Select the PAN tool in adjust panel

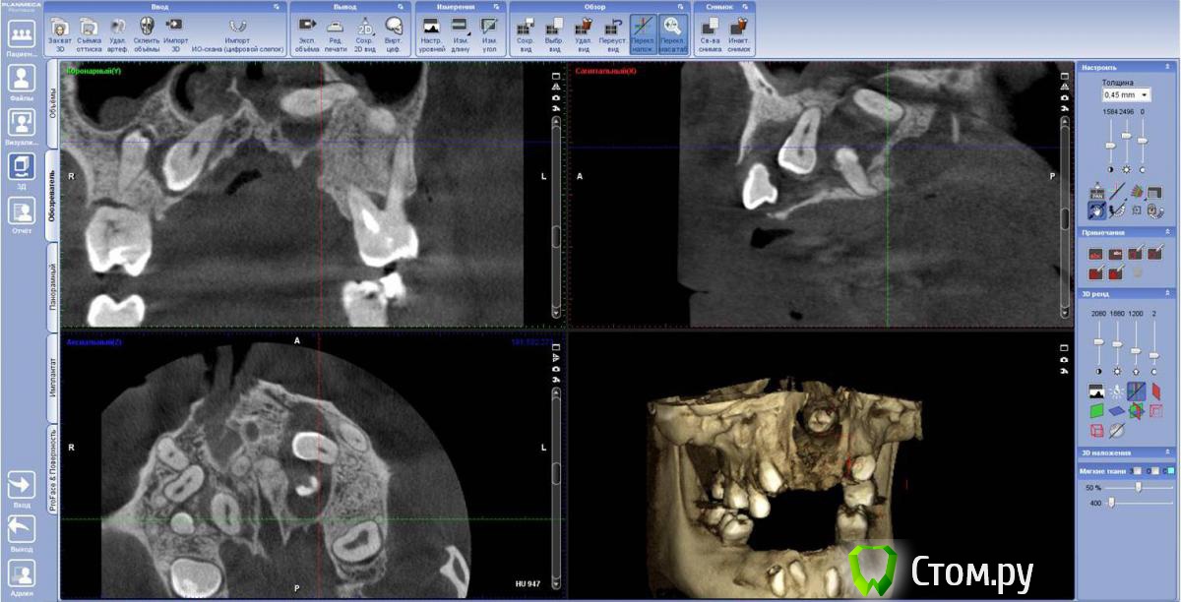click(x=1096, y=192)
